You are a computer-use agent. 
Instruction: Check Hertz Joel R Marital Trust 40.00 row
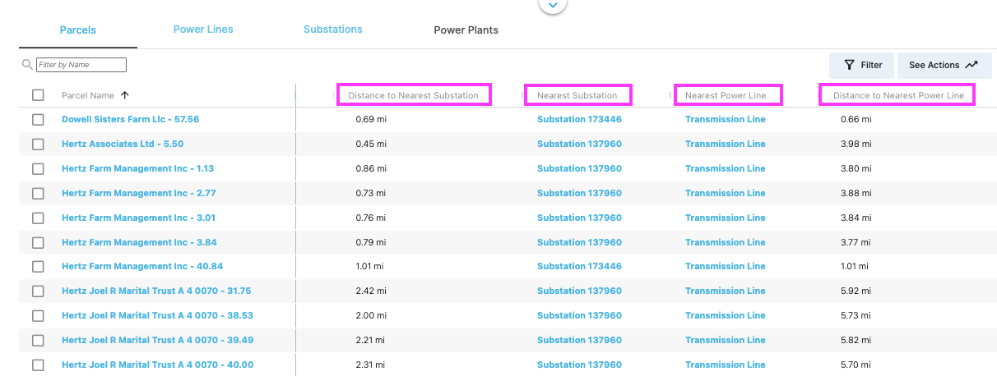point(38,365)
